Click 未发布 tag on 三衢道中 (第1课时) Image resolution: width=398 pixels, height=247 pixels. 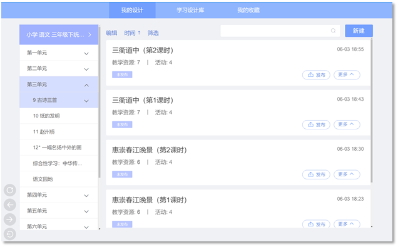(122, 124)
